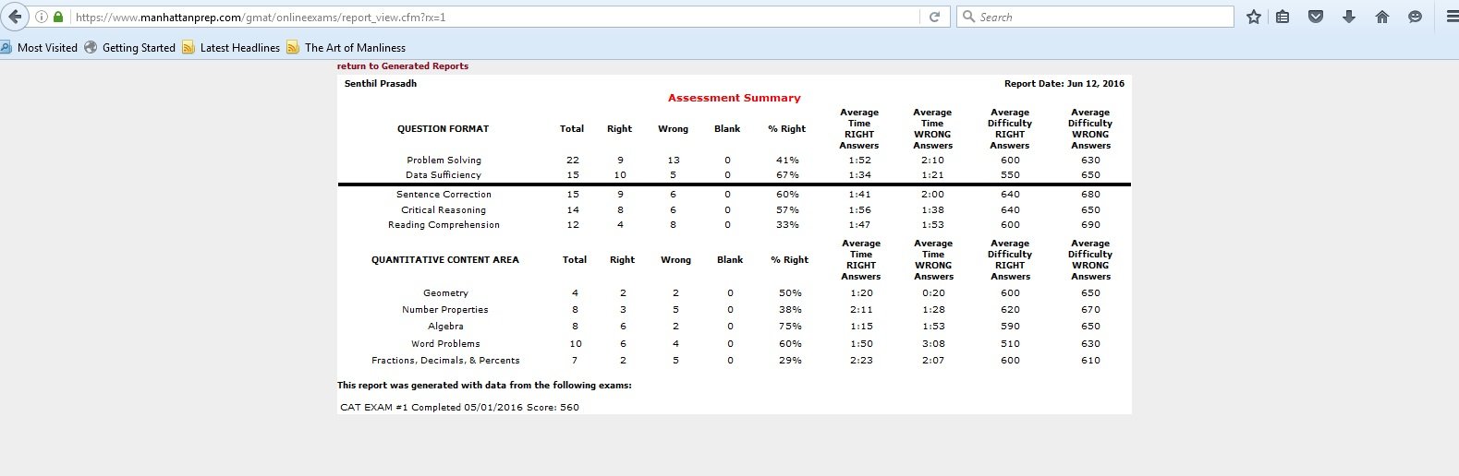Open the Firefox hamburger menu

tap(1452, 17)
